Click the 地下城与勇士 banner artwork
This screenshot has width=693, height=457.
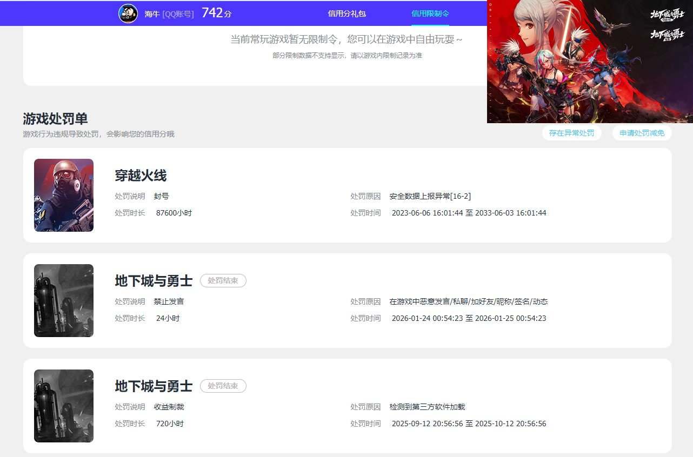[590, 62]
